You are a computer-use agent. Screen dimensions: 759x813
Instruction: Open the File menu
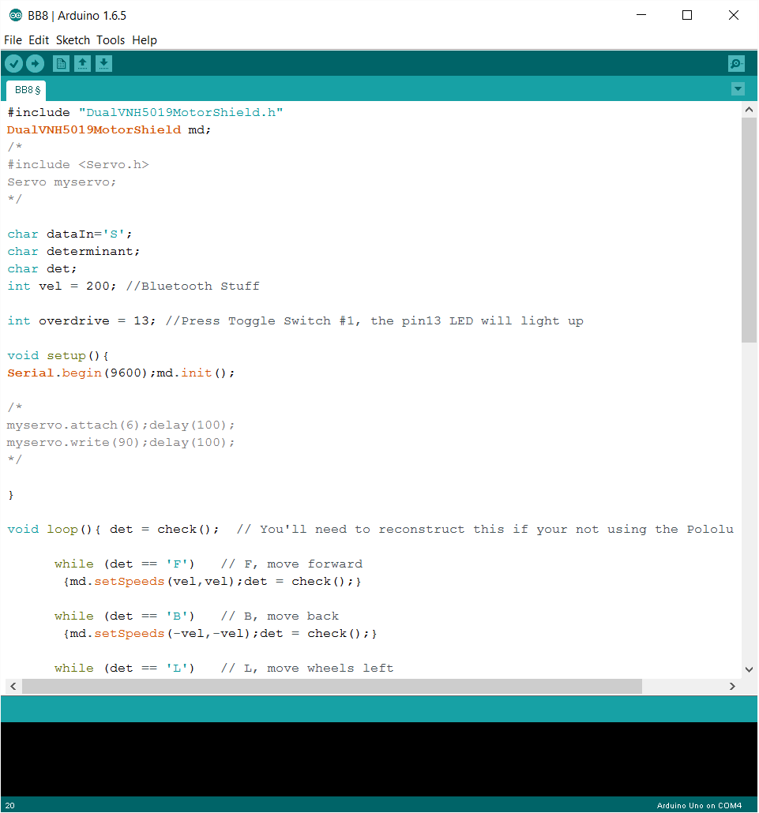pos(13,39)
